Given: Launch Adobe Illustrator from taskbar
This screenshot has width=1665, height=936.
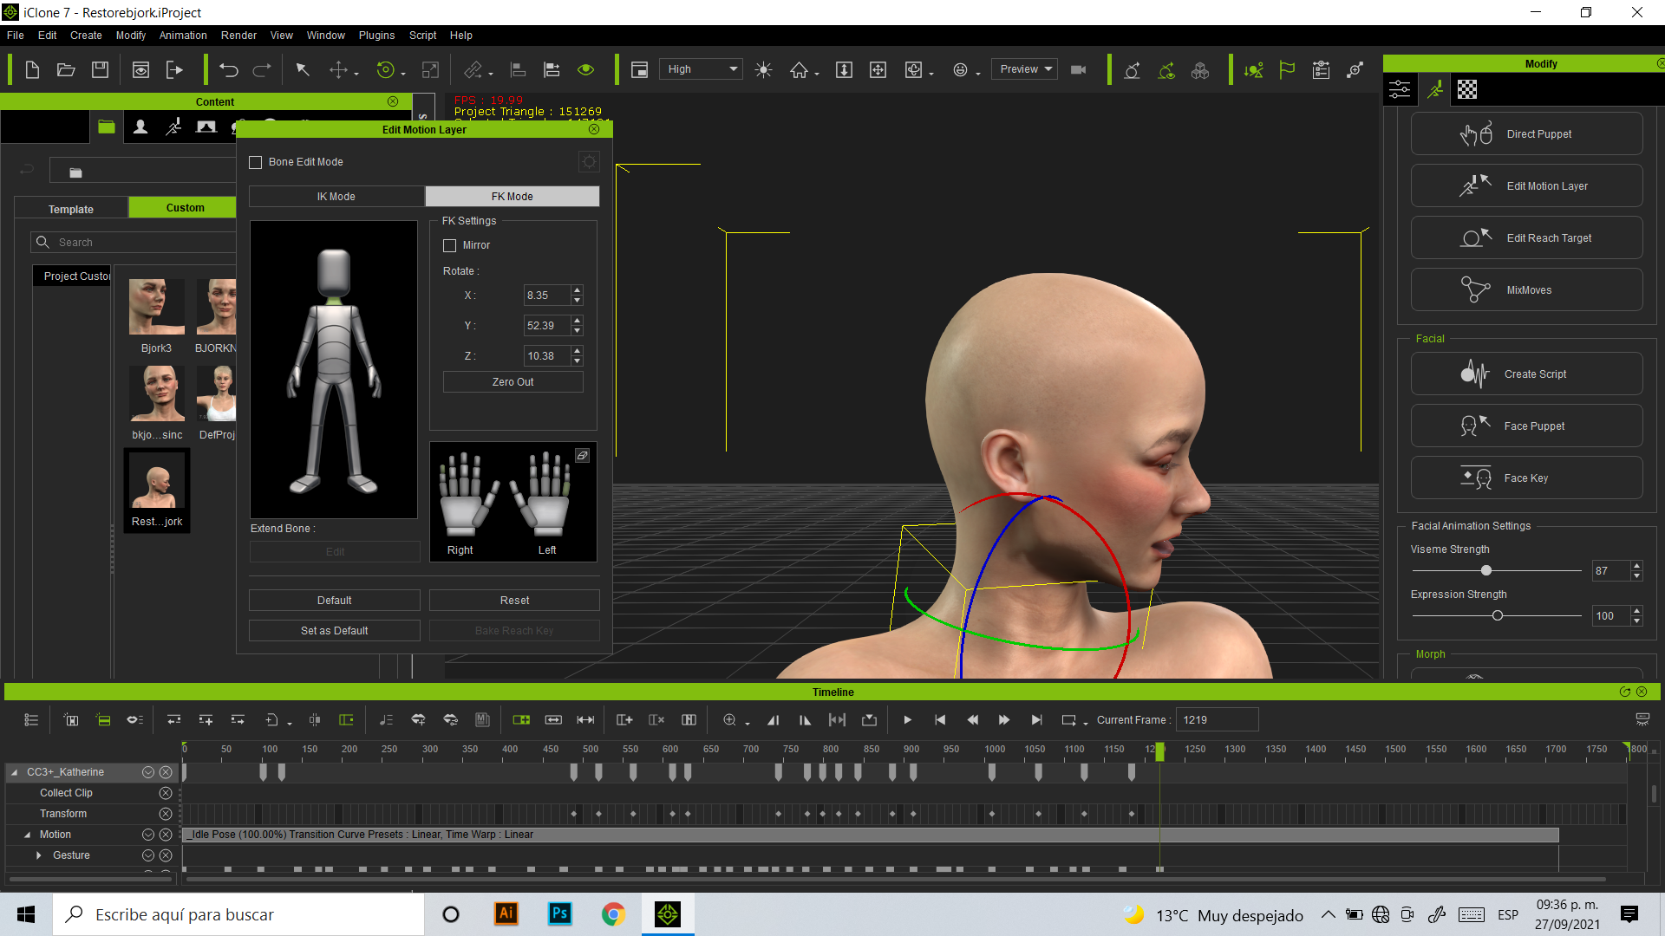Looking at the screenshot, I should tap(506, 914).
